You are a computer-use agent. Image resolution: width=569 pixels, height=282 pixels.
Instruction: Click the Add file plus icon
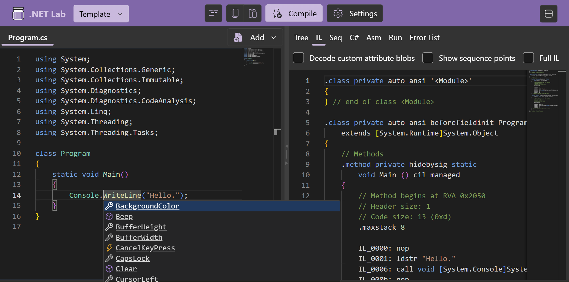pos(238,37)
